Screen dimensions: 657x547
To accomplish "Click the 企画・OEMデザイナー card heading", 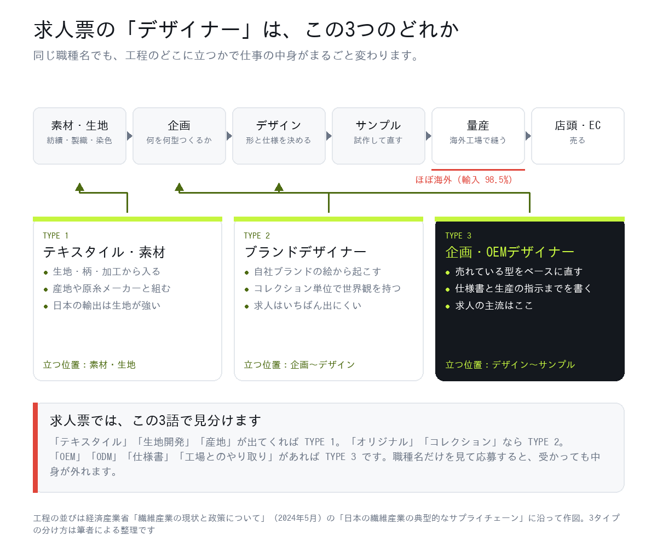I will [x=510, y=252].
